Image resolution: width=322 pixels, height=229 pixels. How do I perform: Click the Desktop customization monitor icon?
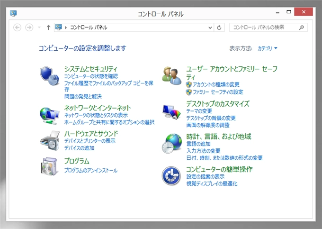[x=171, y=112]
